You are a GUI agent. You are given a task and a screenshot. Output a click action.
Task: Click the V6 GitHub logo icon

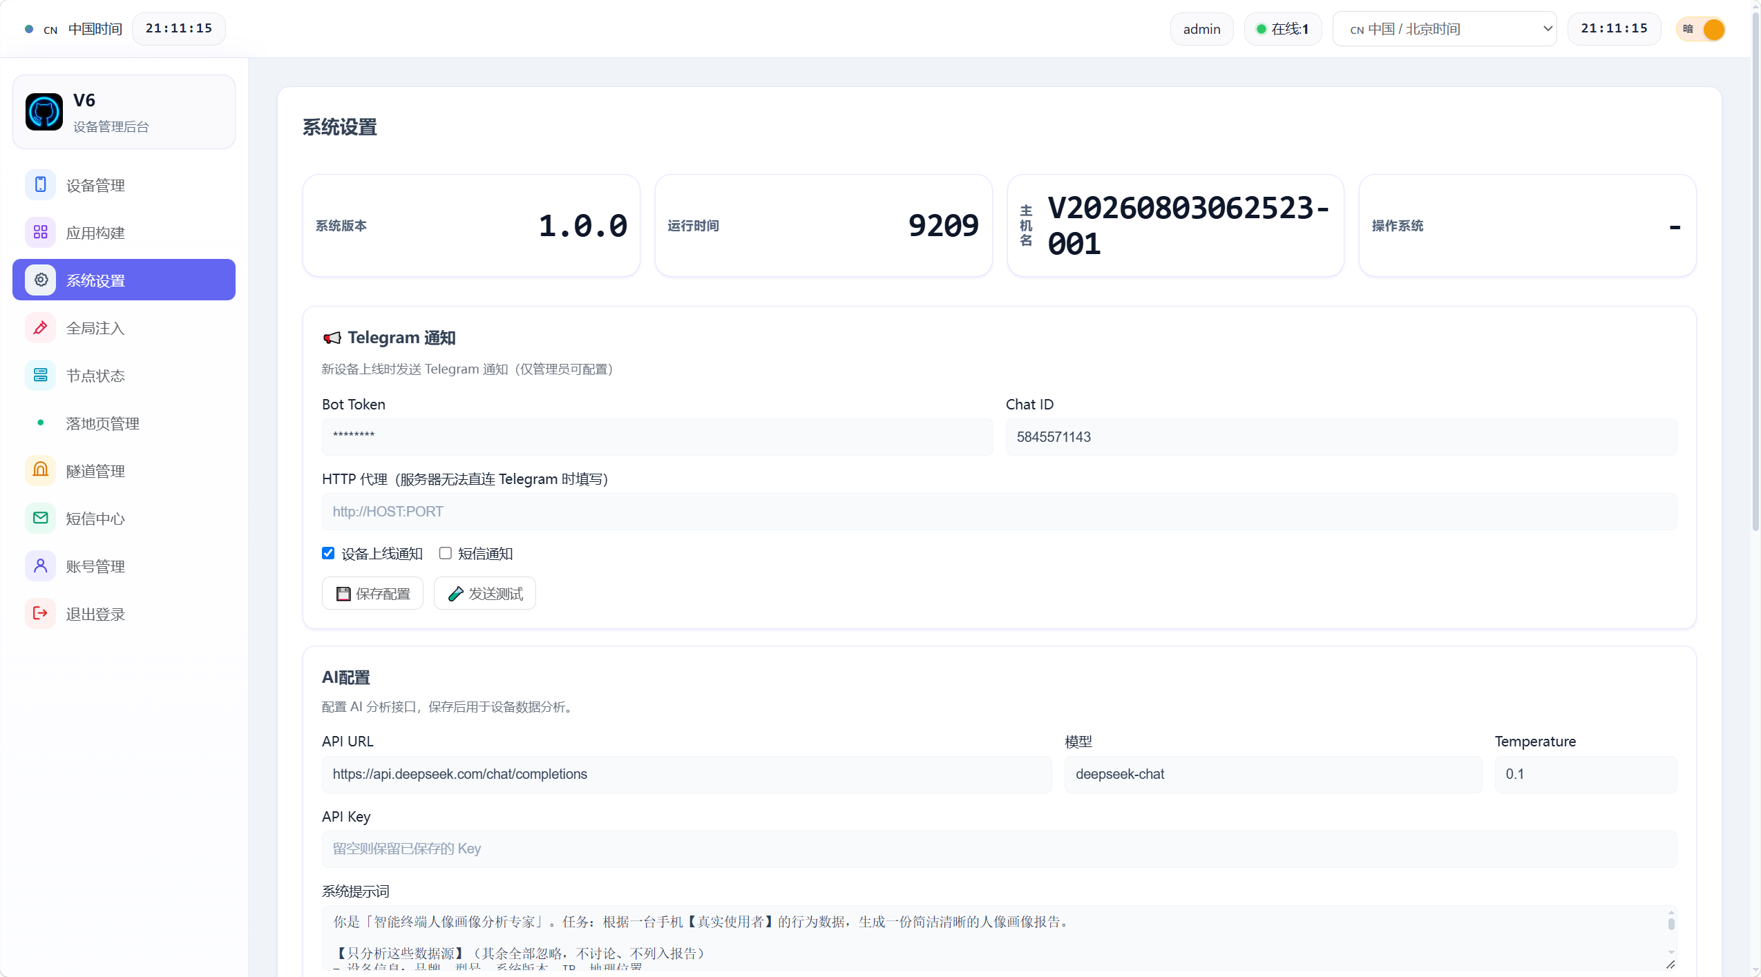pyautogui.click(x=44, y=112)
